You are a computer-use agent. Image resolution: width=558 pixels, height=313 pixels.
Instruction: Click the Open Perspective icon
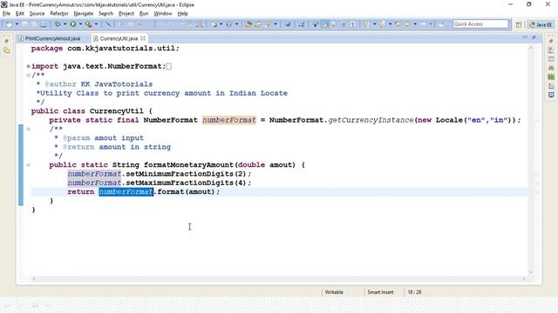(519, 24)
